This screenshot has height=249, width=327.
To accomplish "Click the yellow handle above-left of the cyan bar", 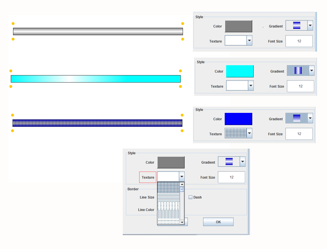I will [11, 71].
